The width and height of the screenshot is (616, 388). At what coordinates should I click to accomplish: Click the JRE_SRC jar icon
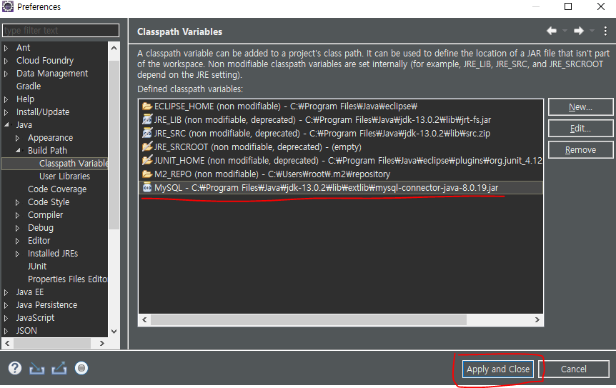point(147,134)
